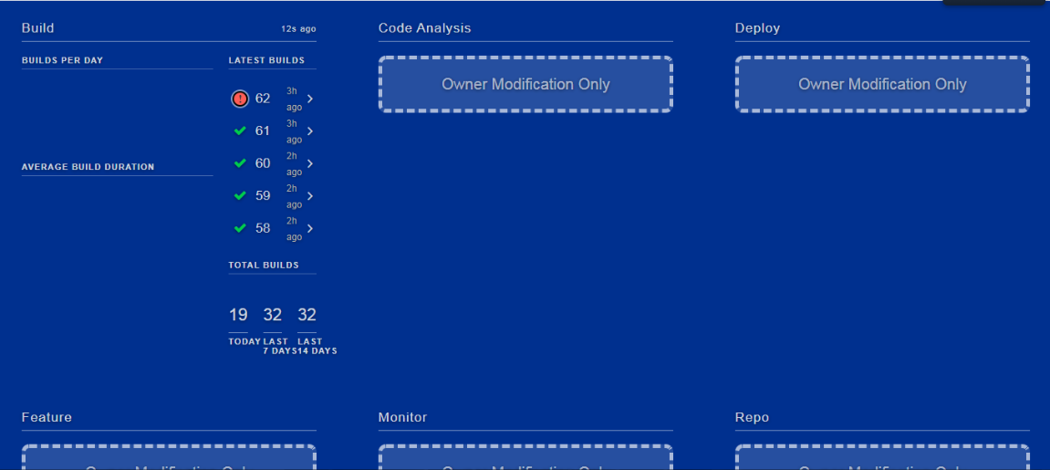Click the Deploy widget title

pos(757,28)
